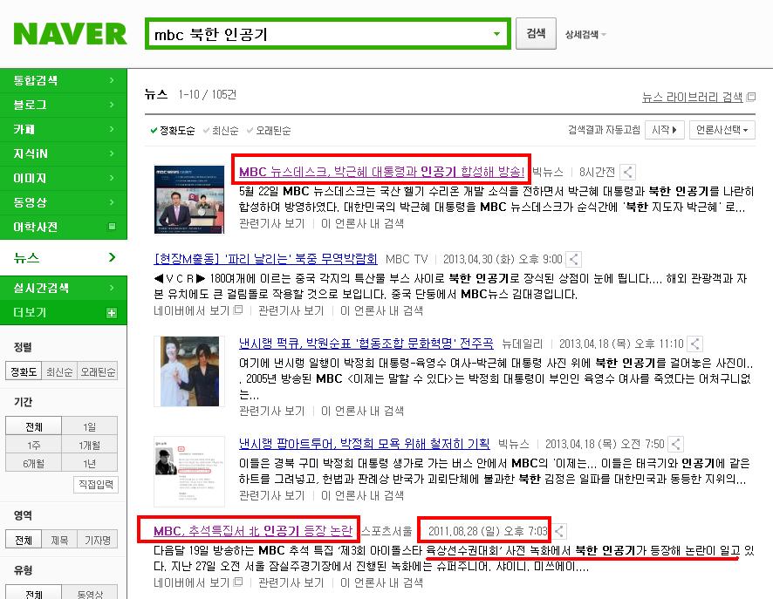This screenshot has width=773, height=599.
Task: Share the 낸시랭 팝아트투어 article via share icon
Action: pos(676,444)
